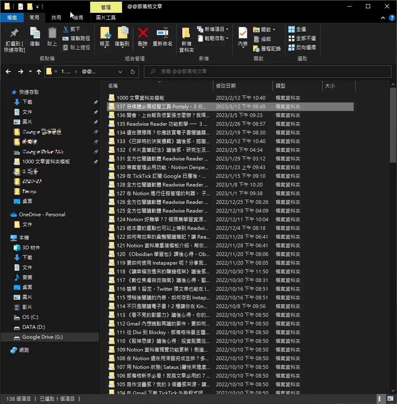Select Google Drive (G:) in sidebar
Screen dimensions: 397x404
(x=50, y=337)
